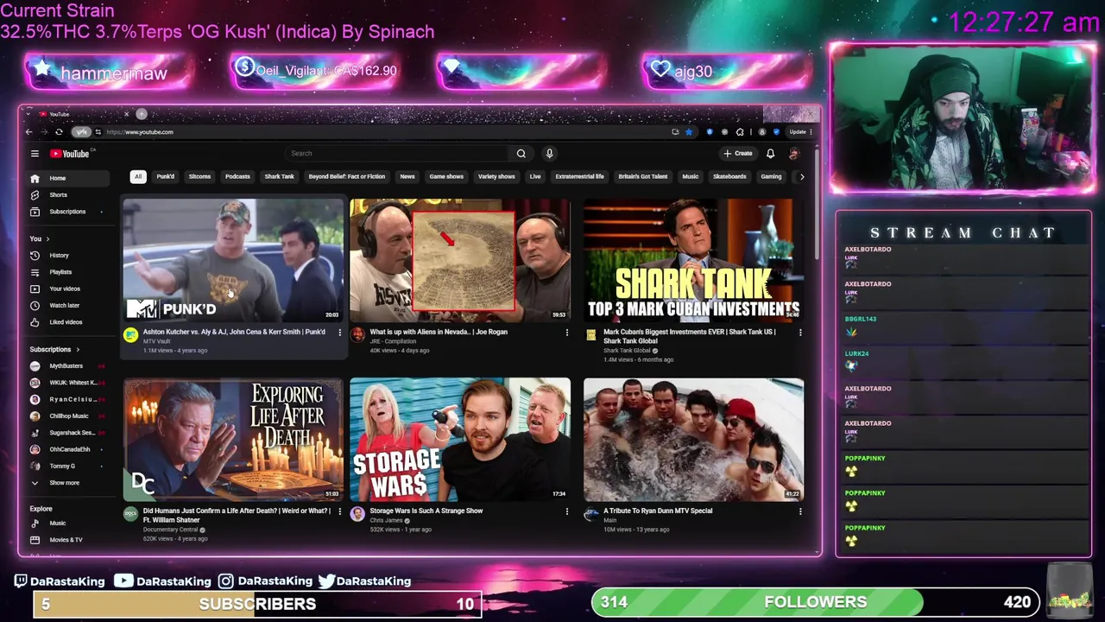
Task: Open Your videos in the sidebar
Action: click(x=69, y=289)
